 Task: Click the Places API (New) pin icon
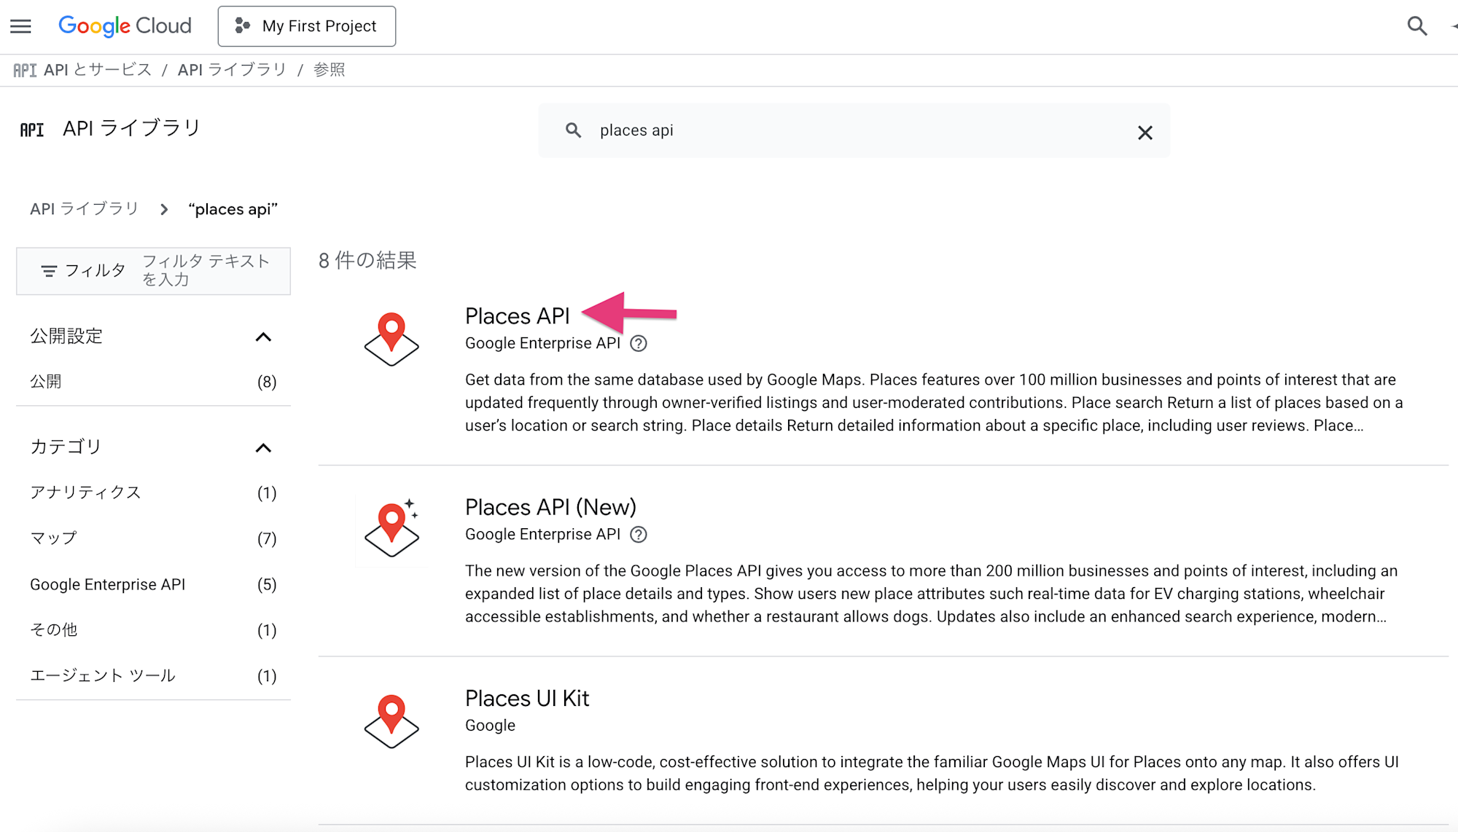click(x=391, y=530)
